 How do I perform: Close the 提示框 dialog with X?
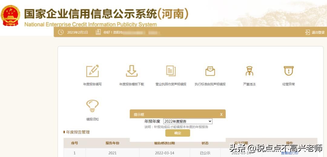[221, 114]
